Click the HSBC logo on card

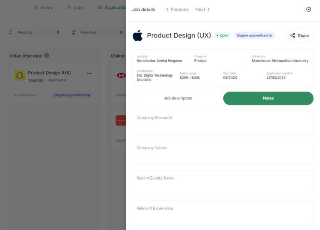(x=121, y=76)
